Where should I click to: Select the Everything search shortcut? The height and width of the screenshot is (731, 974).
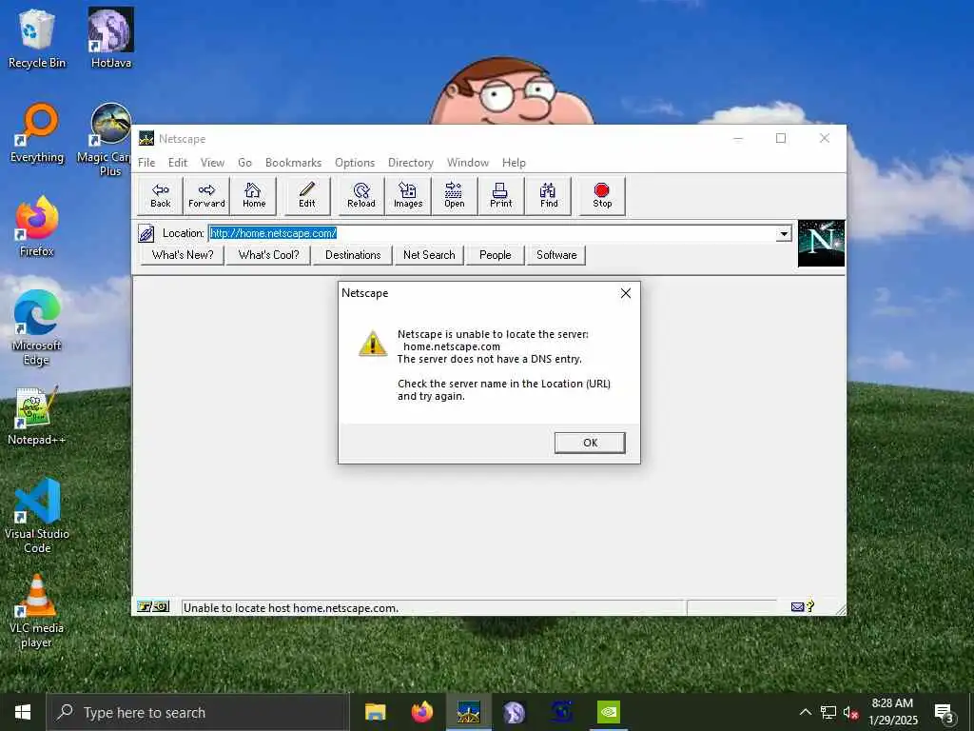pos(37,133)
